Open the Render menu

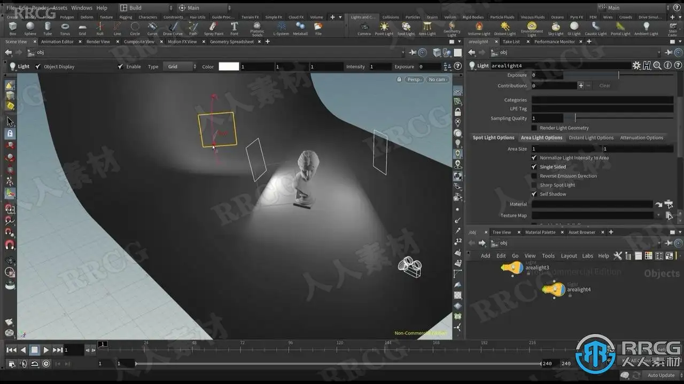tap(40, 8)
